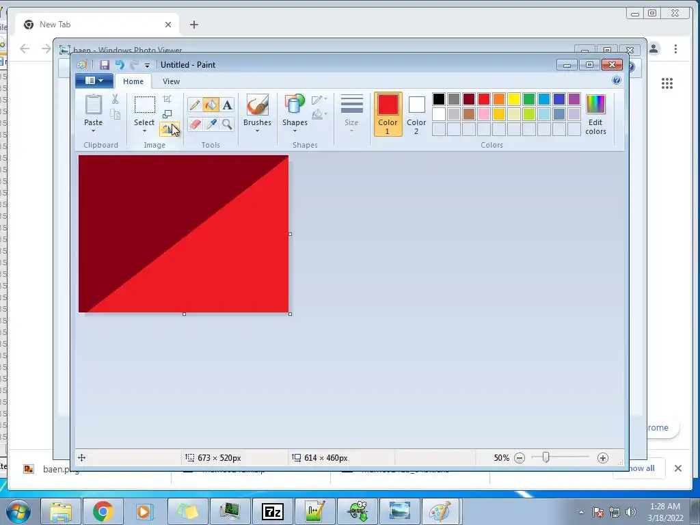Open Chrome from the taskbar
Image resolution: width=700 pixels, height=525 pixels.
[103, 511]
